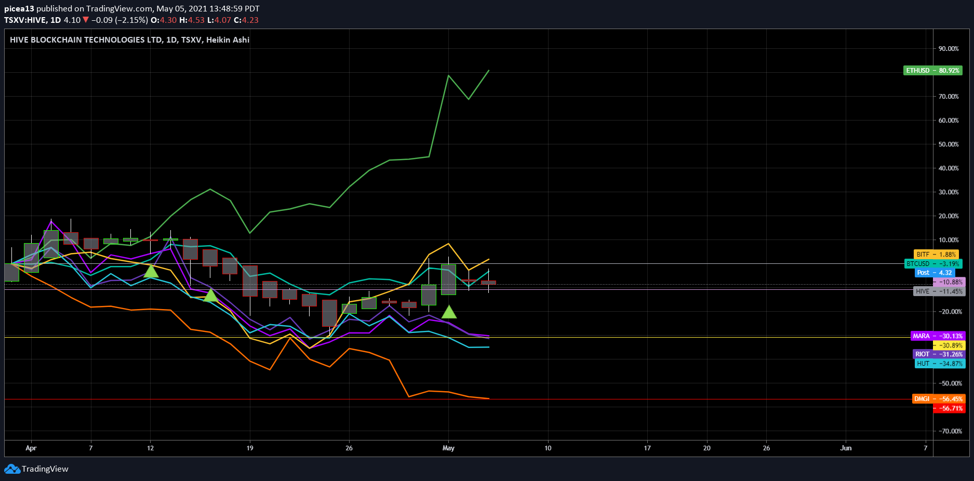The width and height of the screenshot is (974, 481).
Task: Select the red -56.71% price label
Action: 950,408
